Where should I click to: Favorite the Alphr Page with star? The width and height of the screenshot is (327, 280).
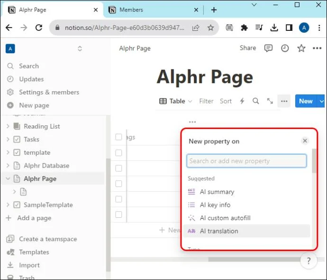[x=301, y=48]
